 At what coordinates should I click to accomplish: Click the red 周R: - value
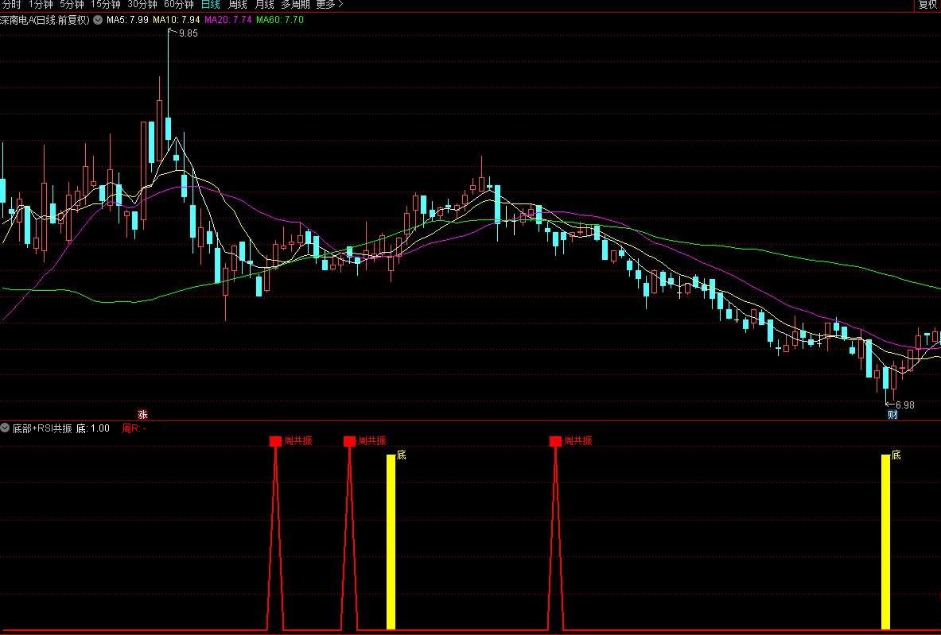(134, 428)
